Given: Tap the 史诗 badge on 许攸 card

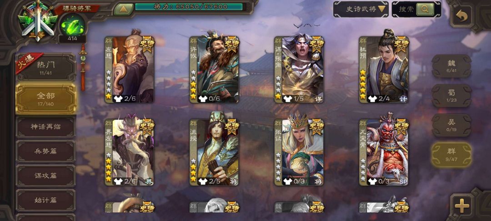Looking at the screenshot, I should pyautogui.click(x=232, y=44).
